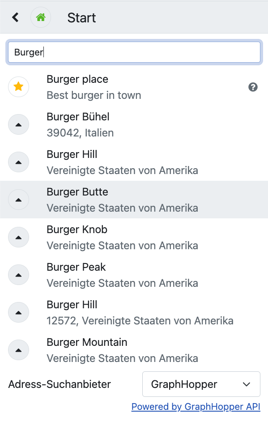Open the help question mark icon
The width and height of the screenshot is (268, 434).
253,87
